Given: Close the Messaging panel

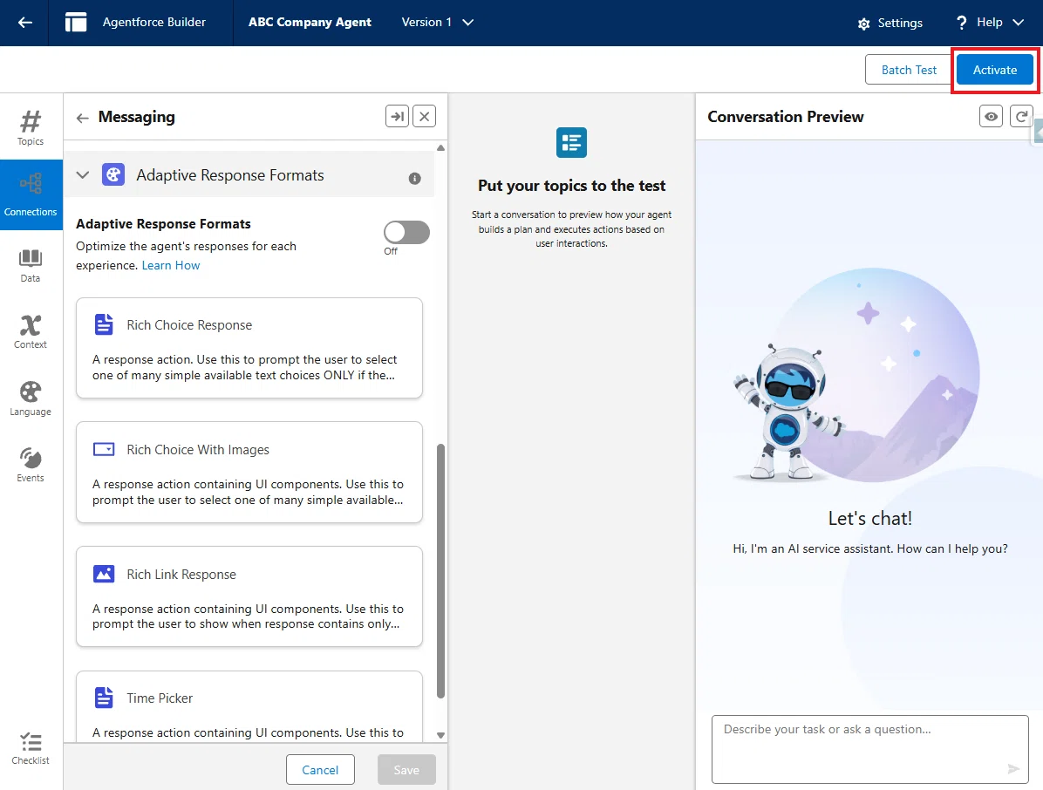Looking at the screenshot, I should tap(425, 116).
